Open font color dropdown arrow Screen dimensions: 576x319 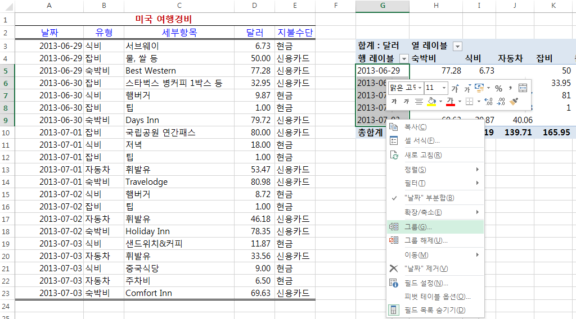(x=460, y=102)
